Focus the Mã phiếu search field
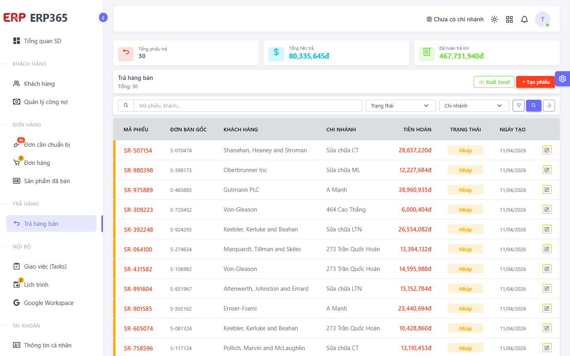Image resolution: width=570 pixels, height=356 pixels. 248,106
